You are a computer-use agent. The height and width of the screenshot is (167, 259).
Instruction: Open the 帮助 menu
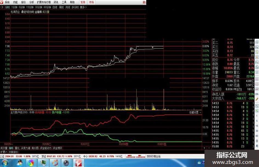pyautogui.click(x=72, y=2)
